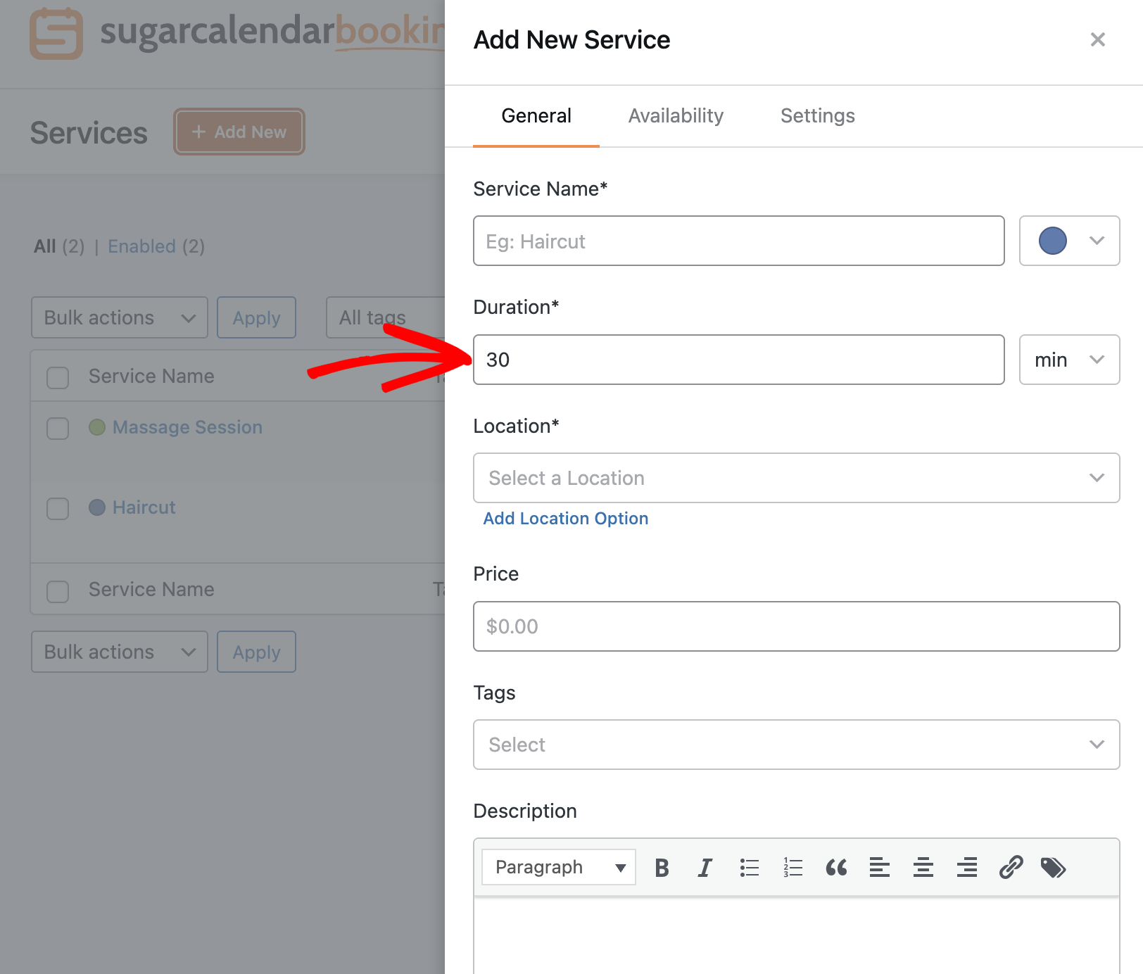Click the Add New service button
The width and height of the screenshot is (1143, 974).
coord(239,132)
